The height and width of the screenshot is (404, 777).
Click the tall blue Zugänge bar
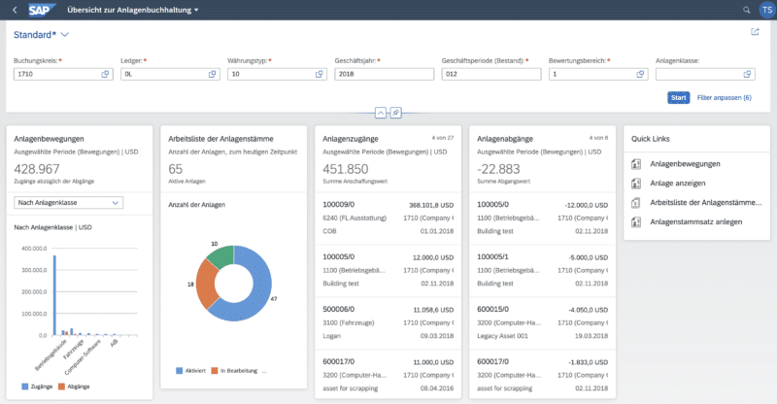coord(54,295)
